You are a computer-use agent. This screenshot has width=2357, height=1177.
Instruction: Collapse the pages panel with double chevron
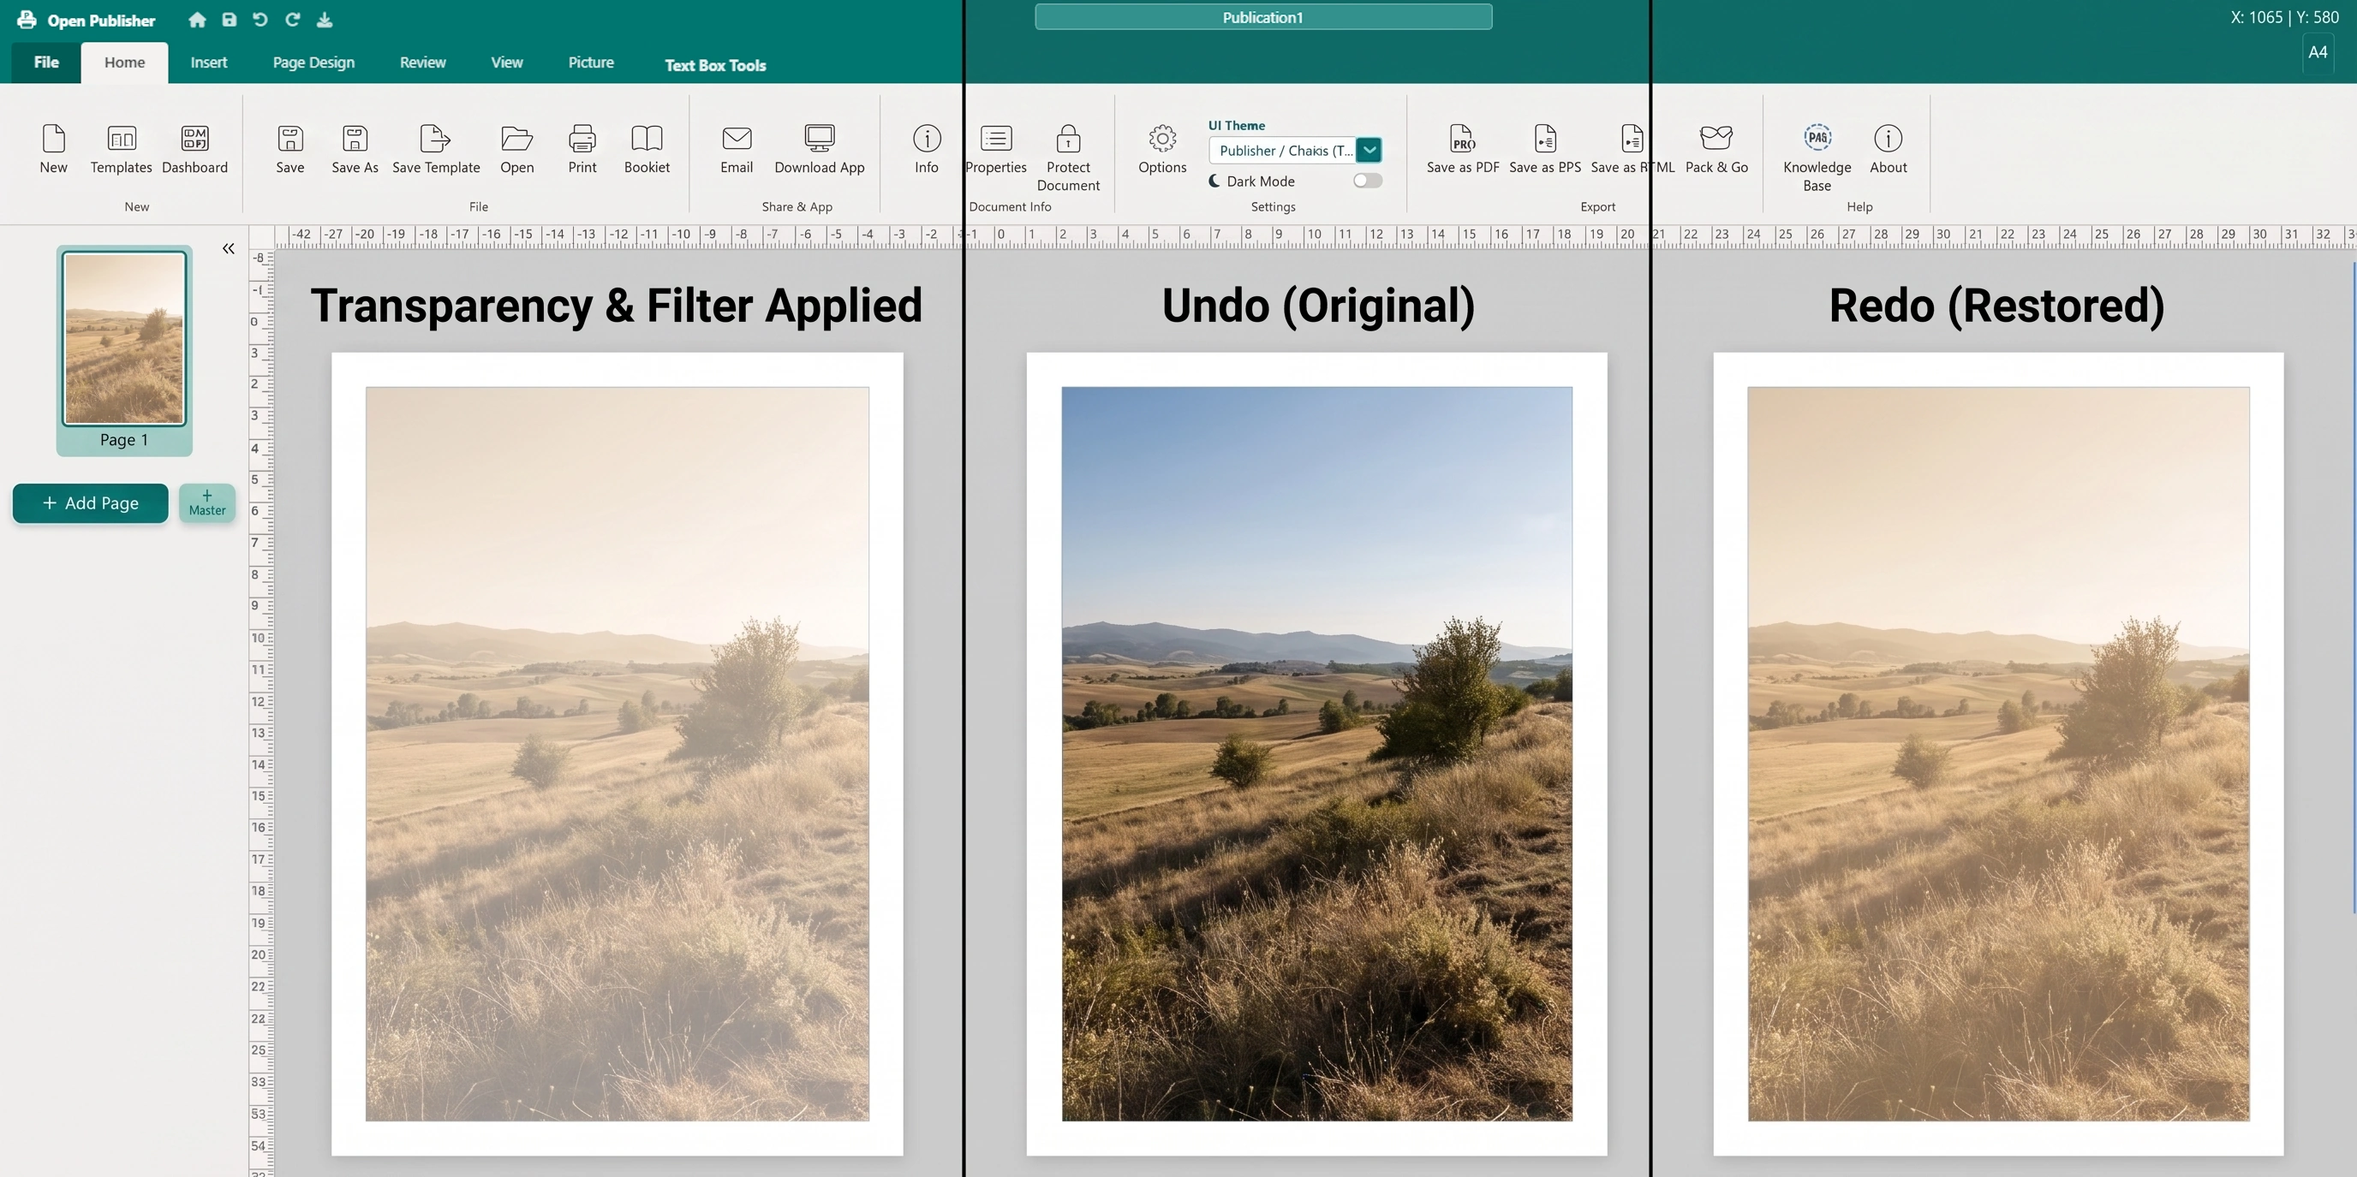(228, 248)
